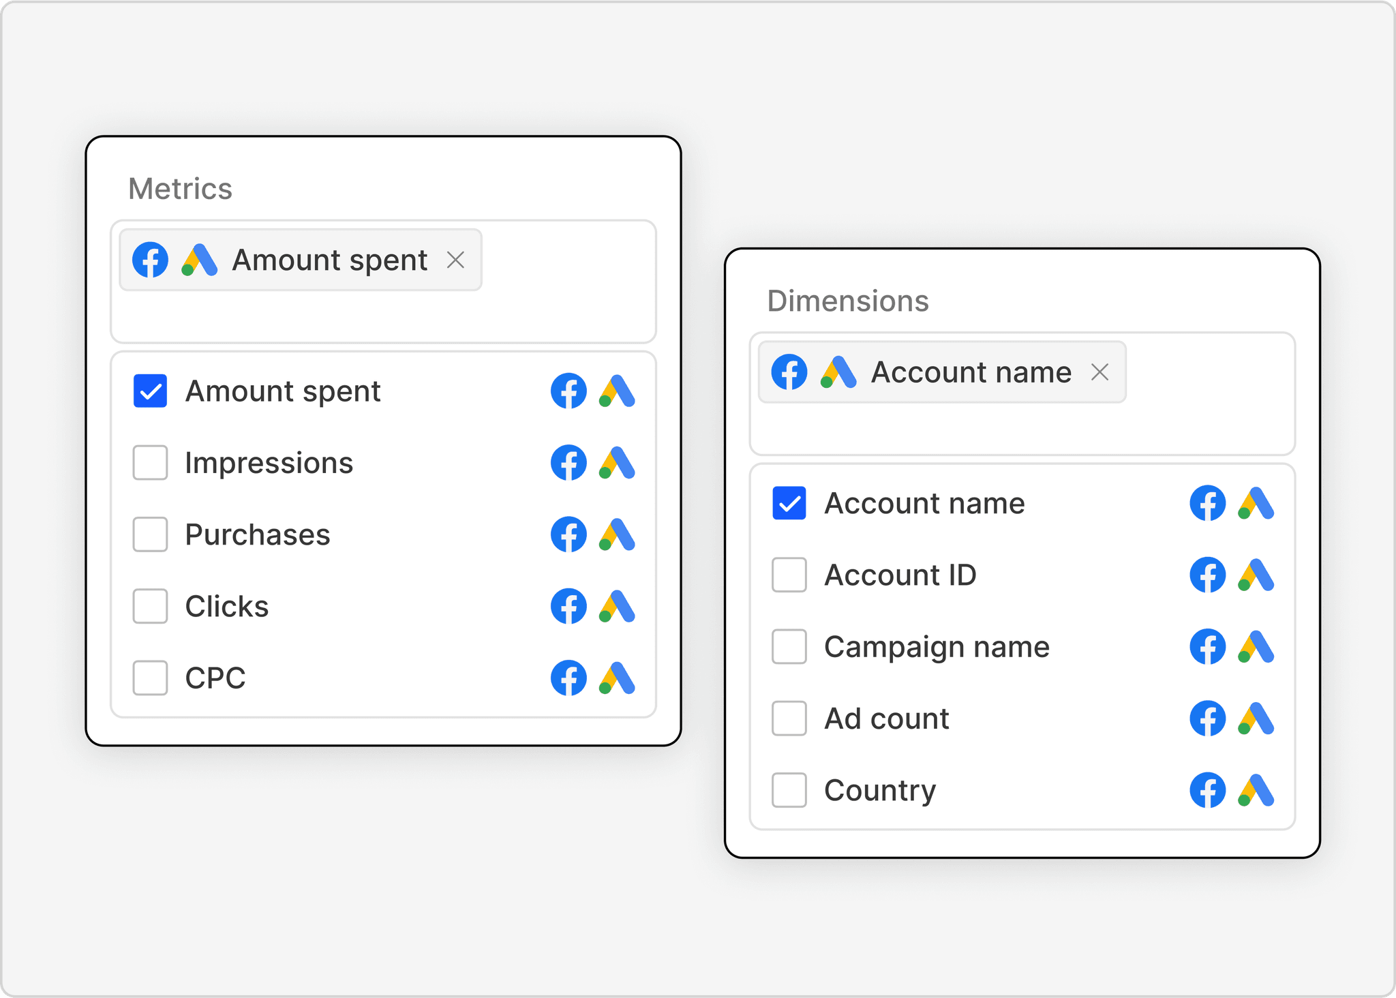This screenshot has width=1396, height=998.
Task: Enable the Impressions metric
Action: (x=149, y=463)
